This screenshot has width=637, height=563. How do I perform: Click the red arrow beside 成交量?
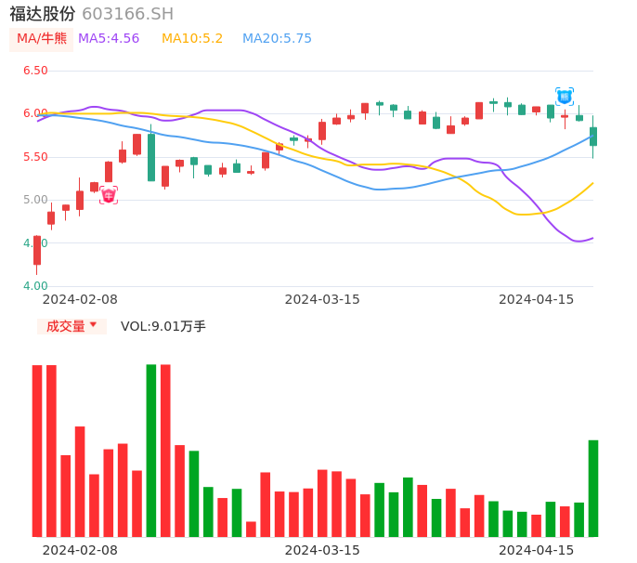93,325
